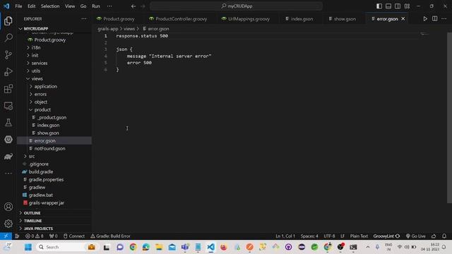Toggle the secondary side bar

coord(398,6)
